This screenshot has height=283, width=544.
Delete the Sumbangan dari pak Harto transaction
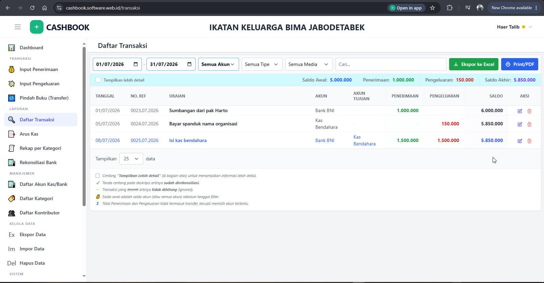(x=529, y=111)
